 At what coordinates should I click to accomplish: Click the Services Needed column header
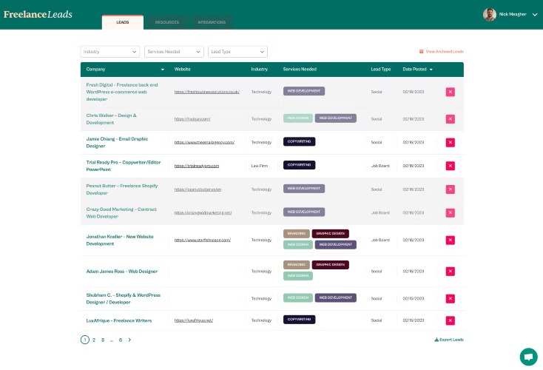click(x=300, y=70)
